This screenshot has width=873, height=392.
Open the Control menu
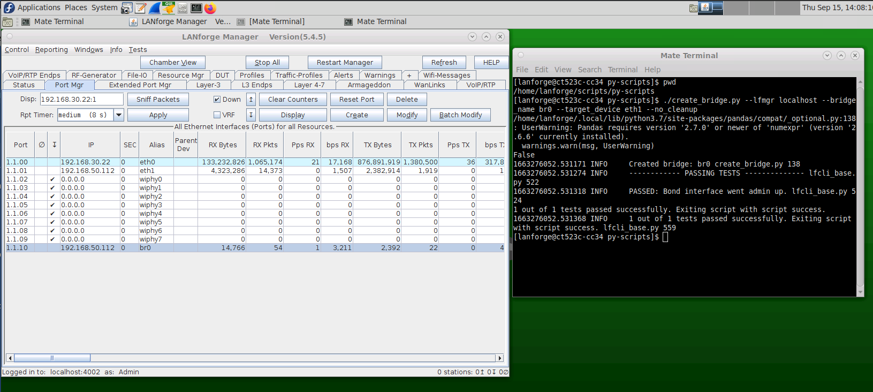pyautogui.click(x=17, y=50)
